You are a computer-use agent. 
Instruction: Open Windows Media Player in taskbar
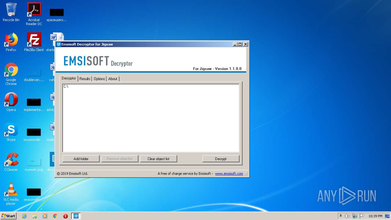coord(45,216)
